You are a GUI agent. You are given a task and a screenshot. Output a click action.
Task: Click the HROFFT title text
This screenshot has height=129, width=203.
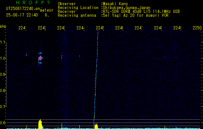click(33, 3)
